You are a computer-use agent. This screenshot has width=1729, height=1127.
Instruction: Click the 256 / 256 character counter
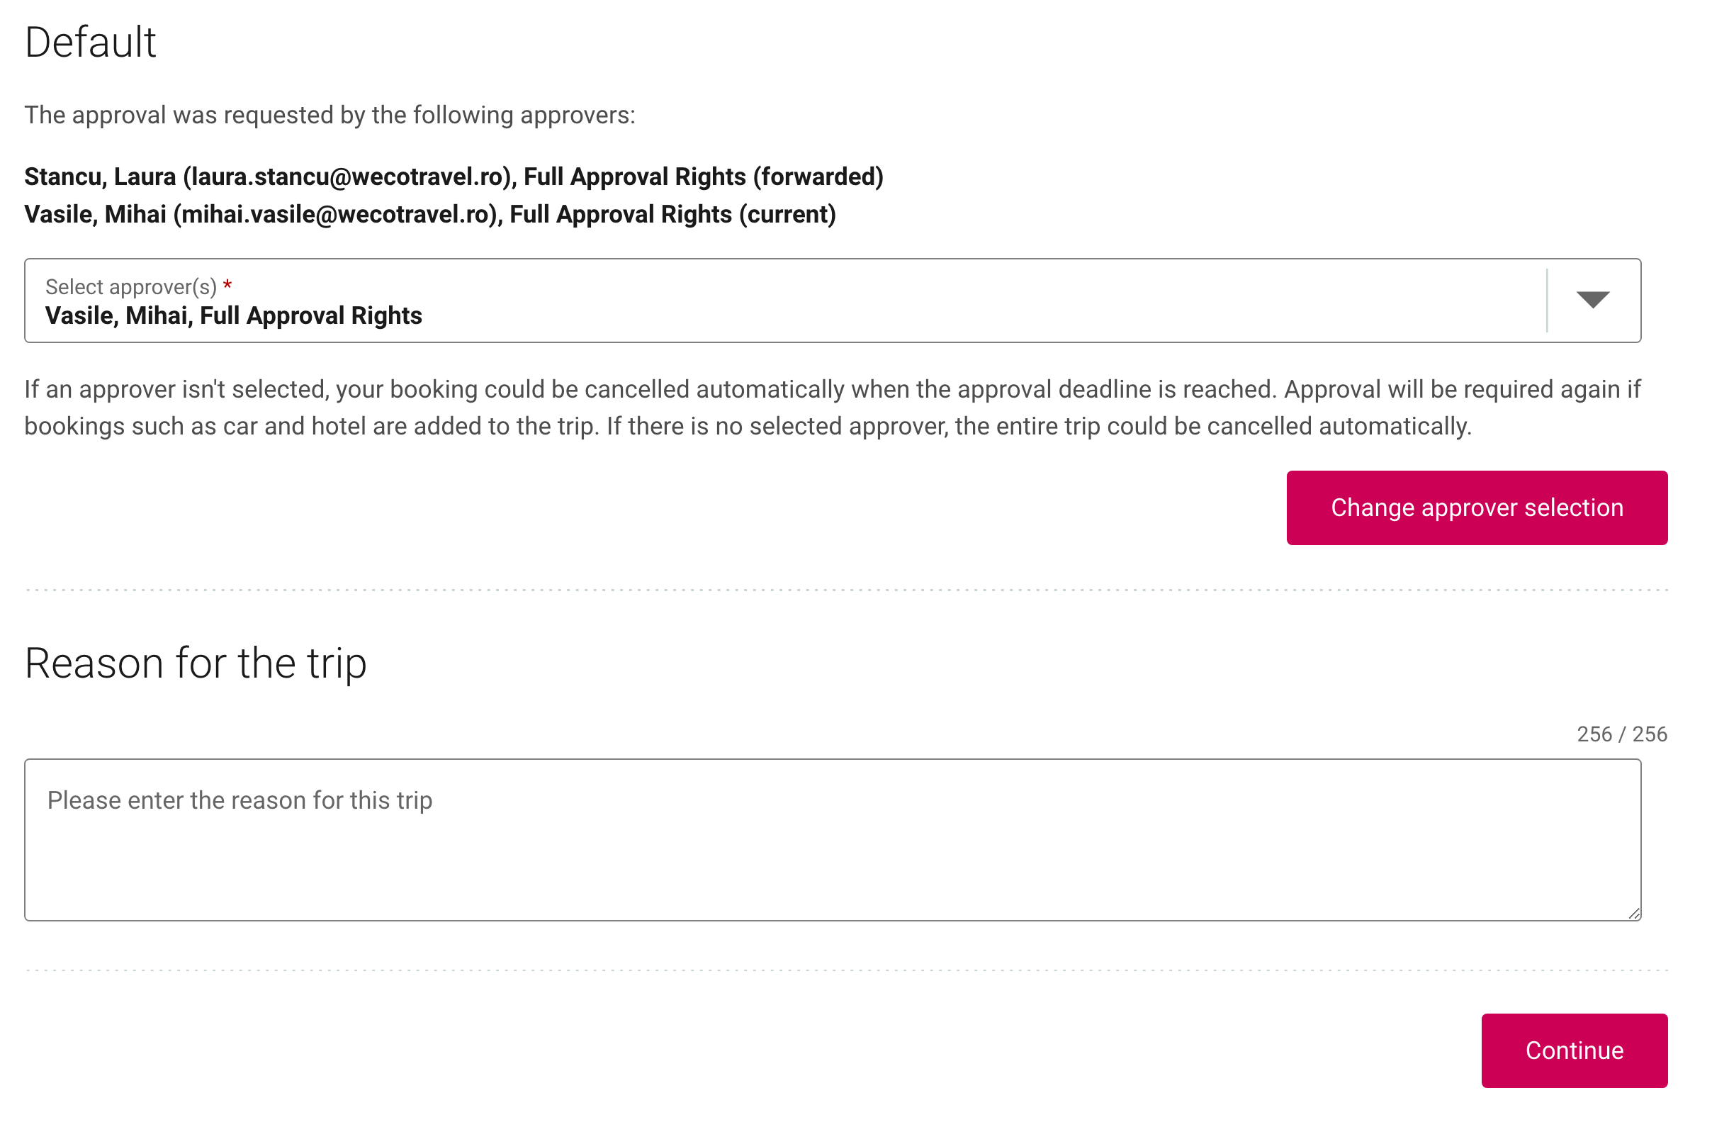click(1621, 734)
